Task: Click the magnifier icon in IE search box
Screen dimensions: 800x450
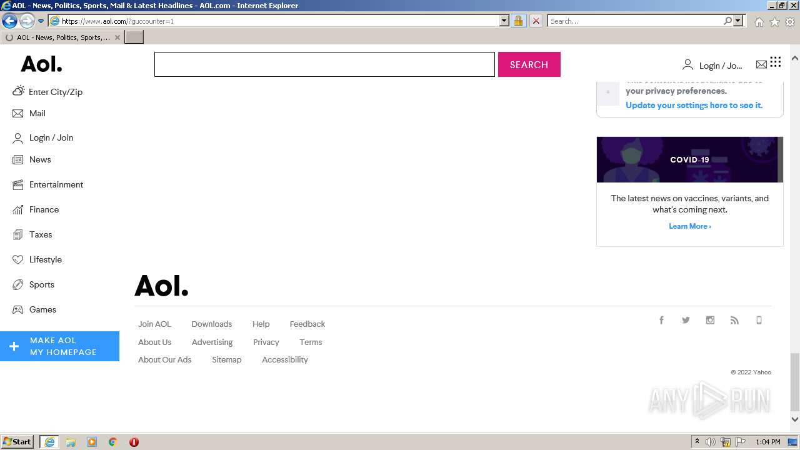Action: tap(727, 21)
